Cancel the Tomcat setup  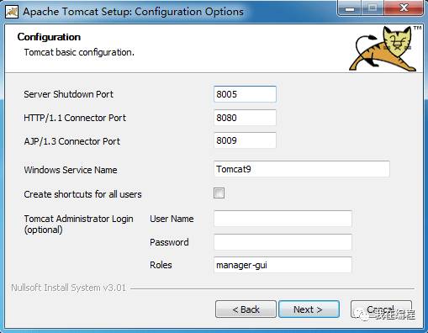(x=381, y=309)
